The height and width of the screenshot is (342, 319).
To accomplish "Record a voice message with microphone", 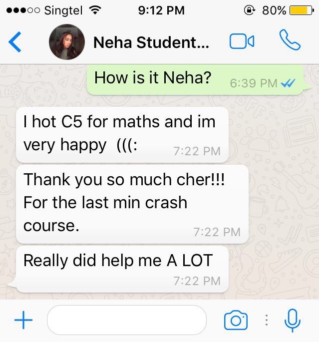I will pos(293,320).
